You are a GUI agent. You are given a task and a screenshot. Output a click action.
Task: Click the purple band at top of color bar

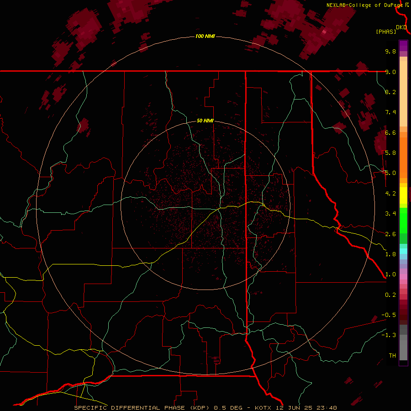click(403, 46)
